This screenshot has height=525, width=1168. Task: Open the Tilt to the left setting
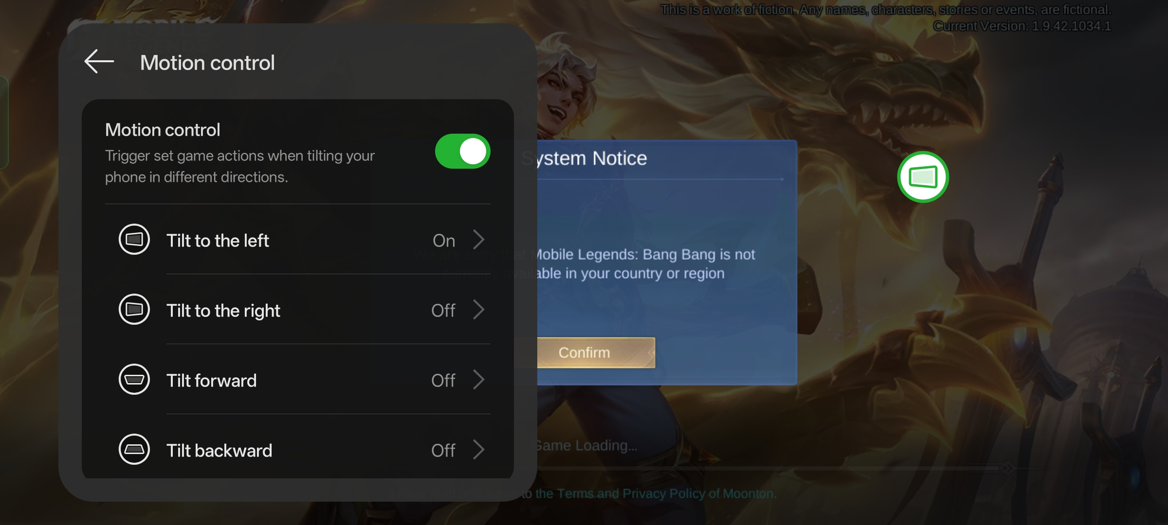pyautogui.click(x=298, y=240)
